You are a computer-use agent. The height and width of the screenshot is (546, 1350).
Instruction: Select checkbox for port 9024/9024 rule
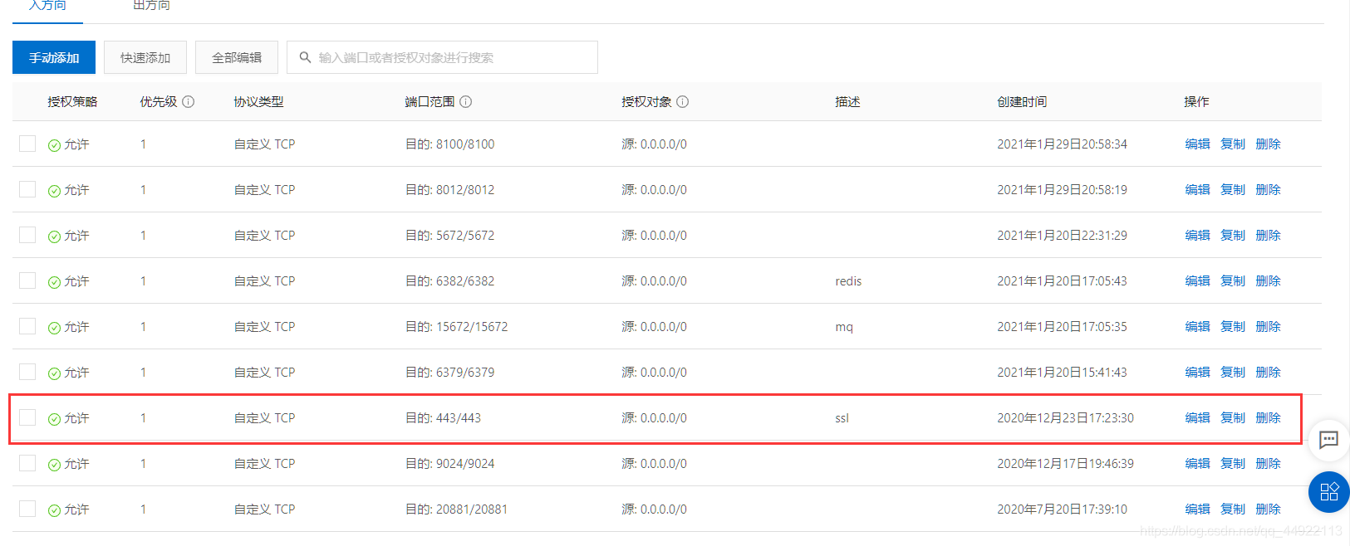pos(27,463)
